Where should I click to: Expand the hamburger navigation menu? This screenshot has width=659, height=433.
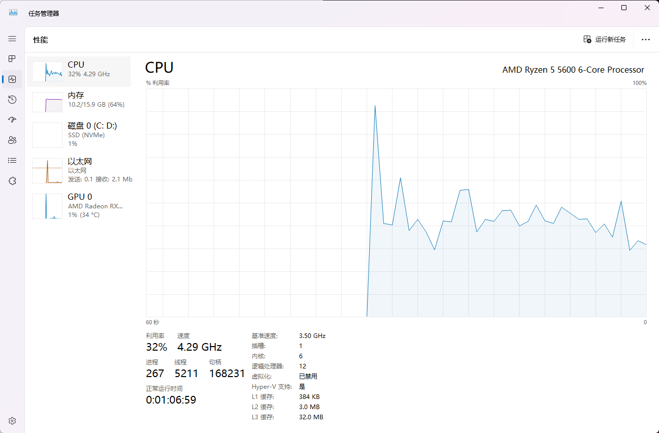coord(12,39)
